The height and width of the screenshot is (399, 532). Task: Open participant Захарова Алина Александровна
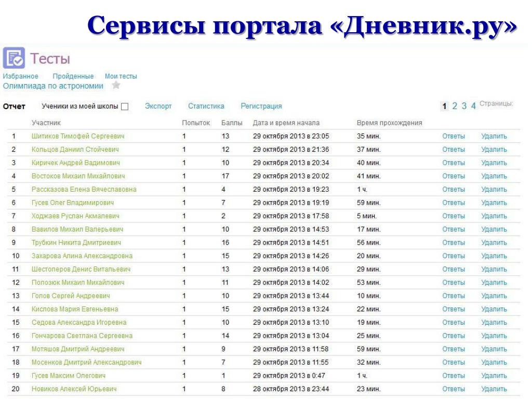pos(82,256)
